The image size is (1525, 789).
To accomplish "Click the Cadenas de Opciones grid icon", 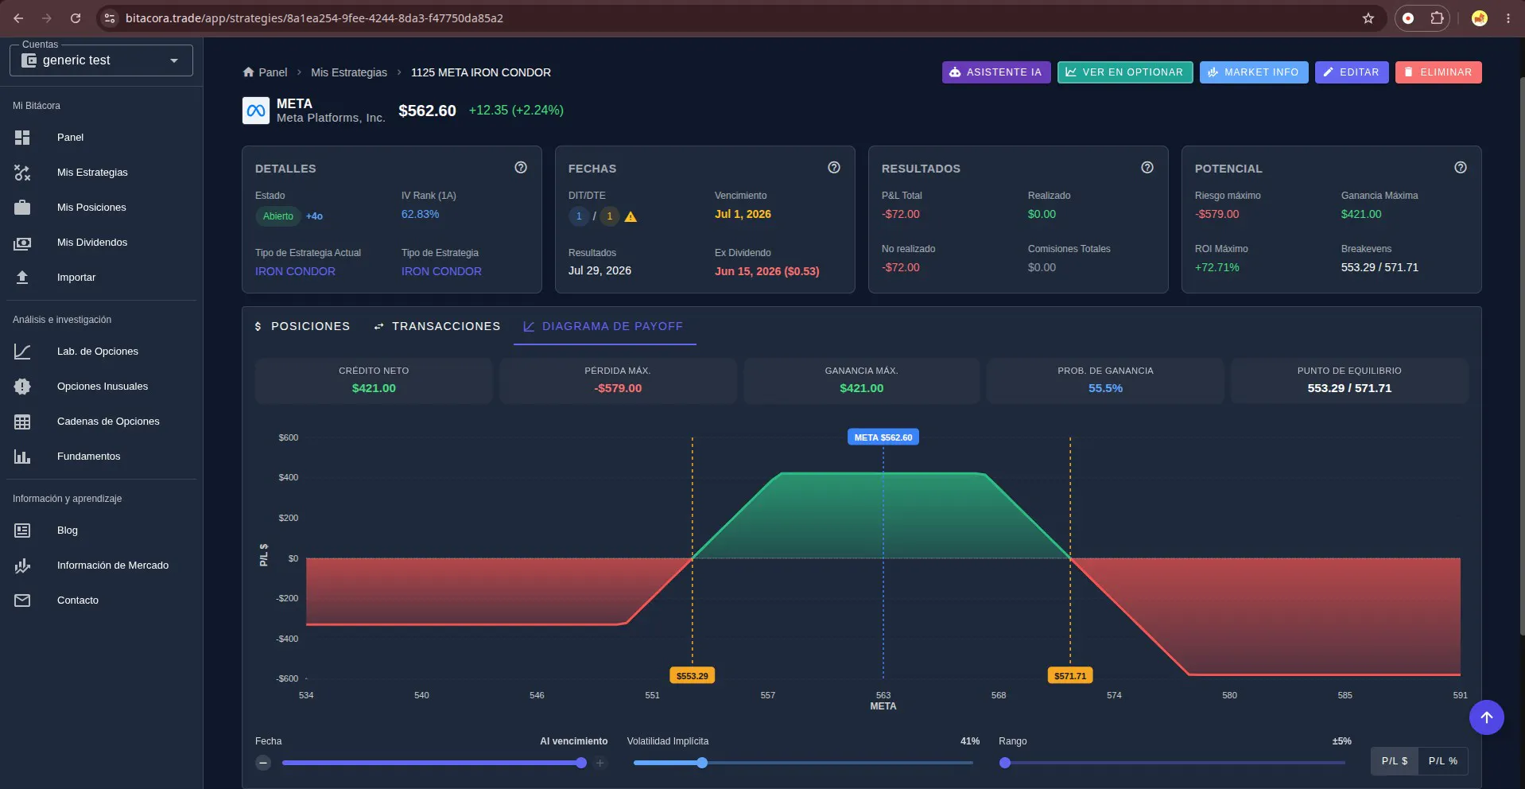I will pos(22,422).
